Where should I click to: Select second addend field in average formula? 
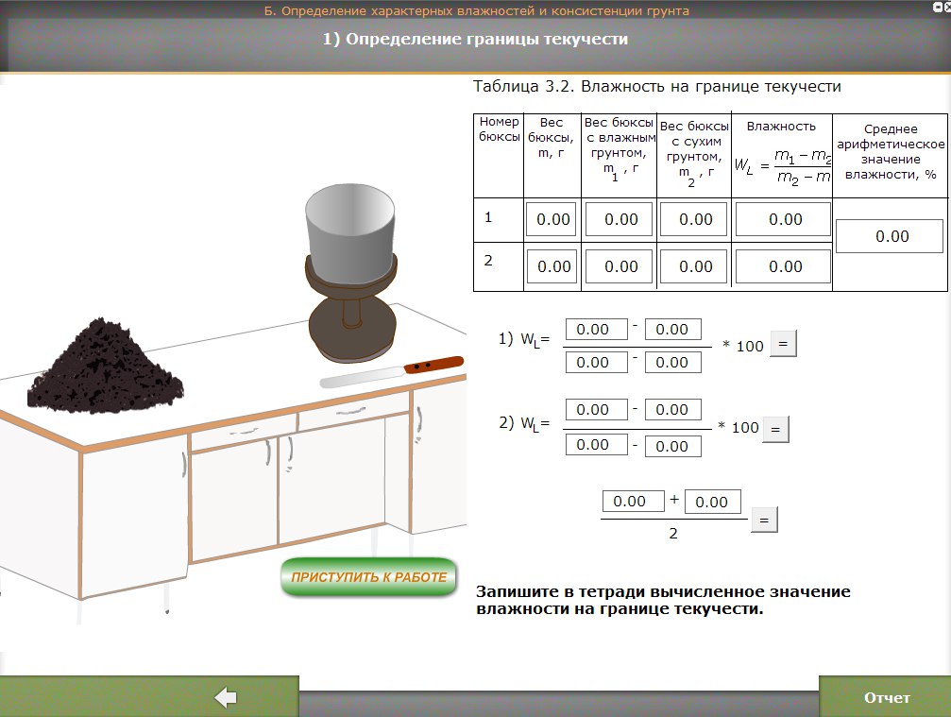point(711,502)
